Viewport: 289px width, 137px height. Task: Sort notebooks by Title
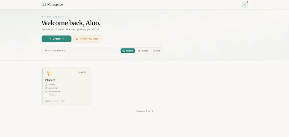[x=156, y=51]
